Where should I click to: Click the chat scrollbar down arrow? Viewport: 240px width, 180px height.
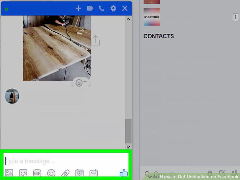[x=128, y=147]
